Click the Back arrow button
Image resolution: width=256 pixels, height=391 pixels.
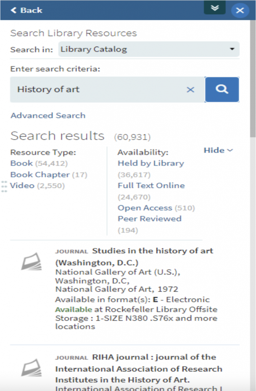[x=26, y=10]
